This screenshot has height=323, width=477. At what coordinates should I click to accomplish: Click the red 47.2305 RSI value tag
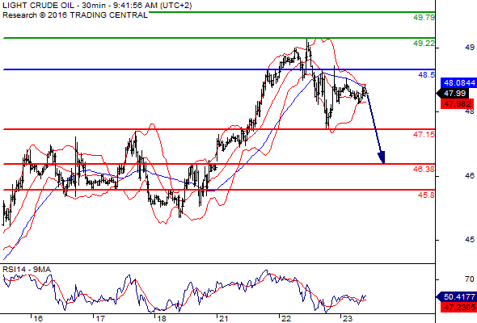pyautogui.click(x=458, y=307)
